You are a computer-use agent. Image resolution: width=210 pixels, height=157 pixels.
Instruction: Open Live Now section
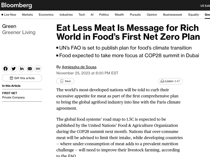pyautogui.click(x=9, y=15)
